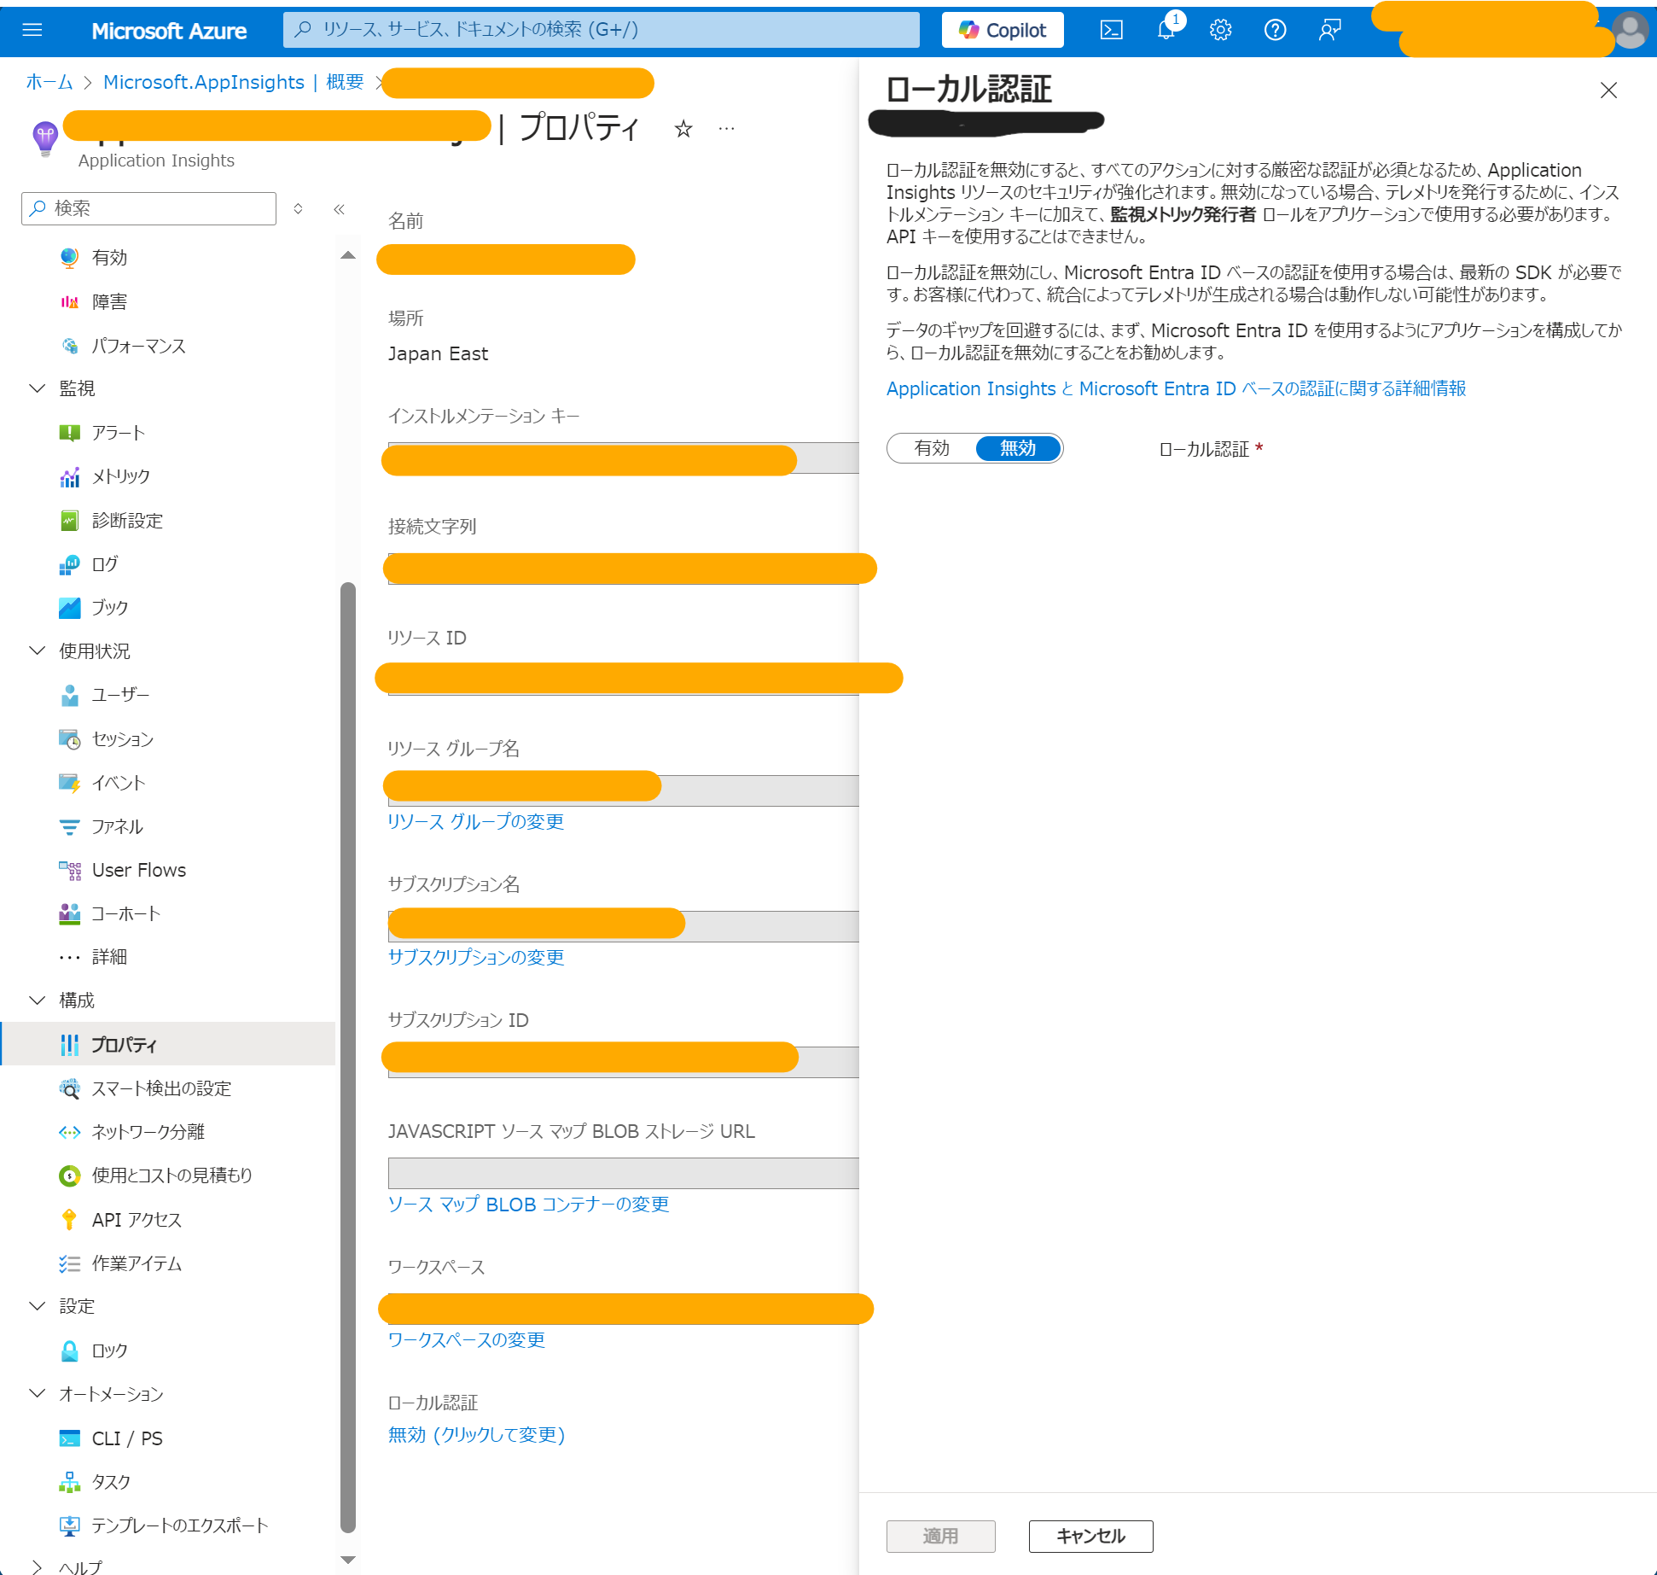This screenshot has width=1657, height=1575.
Task: Click the Copilot button
Action: [1003, 31]
